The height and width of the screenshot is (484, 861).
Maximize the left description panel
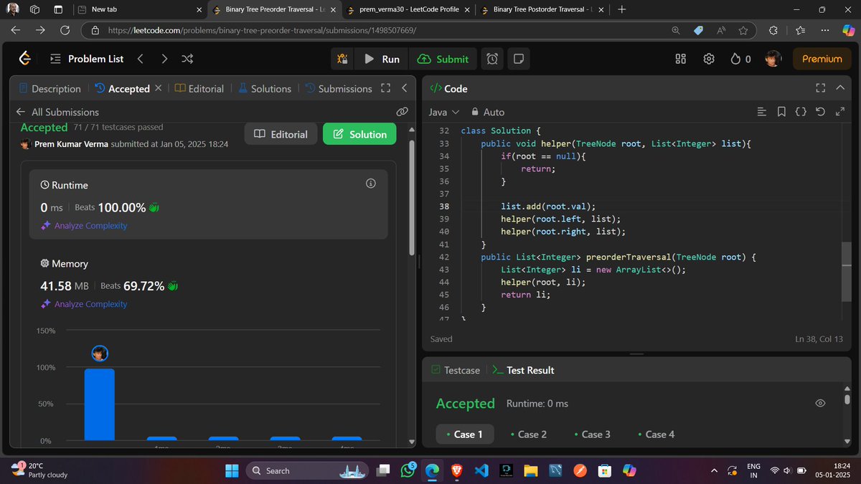[x=385, y=88]
